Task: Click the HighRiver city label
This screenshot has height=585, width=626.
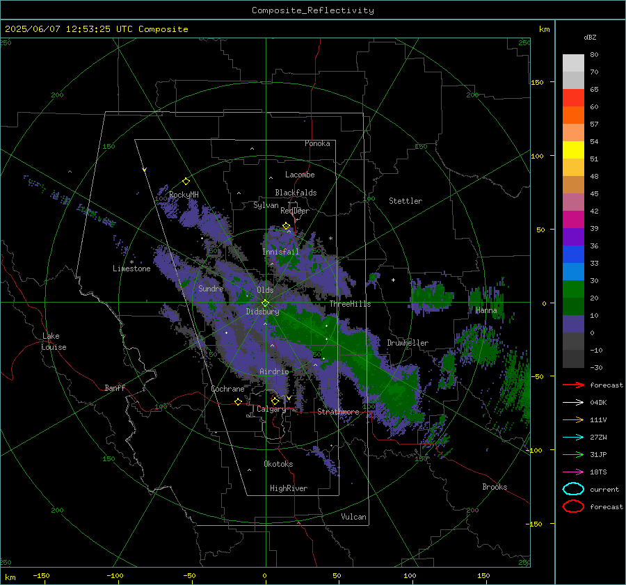Action: pyautogui.click(x=289, y=488)
